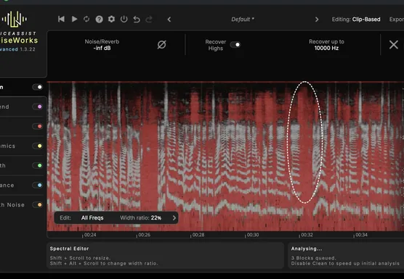Click the 00:26 timeline marker
404x279 pixels.
[144, 235]
